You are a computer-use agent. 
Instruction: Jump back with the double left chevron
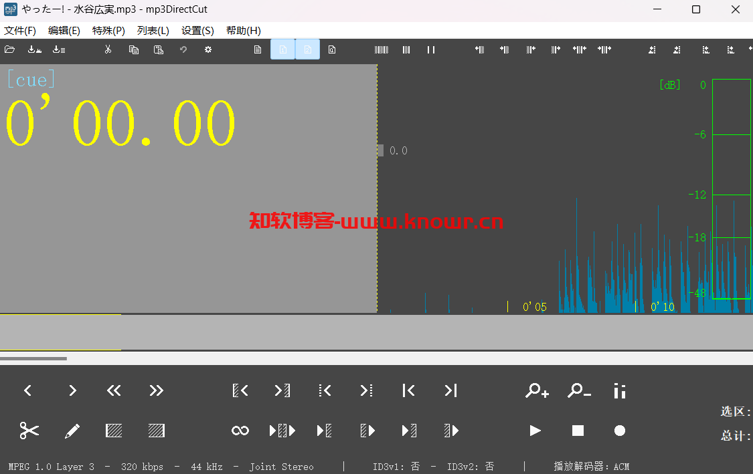tap(114, 390)
